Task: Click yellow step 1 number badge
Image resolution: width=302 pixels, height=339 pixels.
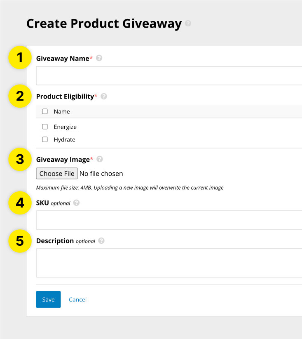Action: 20,58
